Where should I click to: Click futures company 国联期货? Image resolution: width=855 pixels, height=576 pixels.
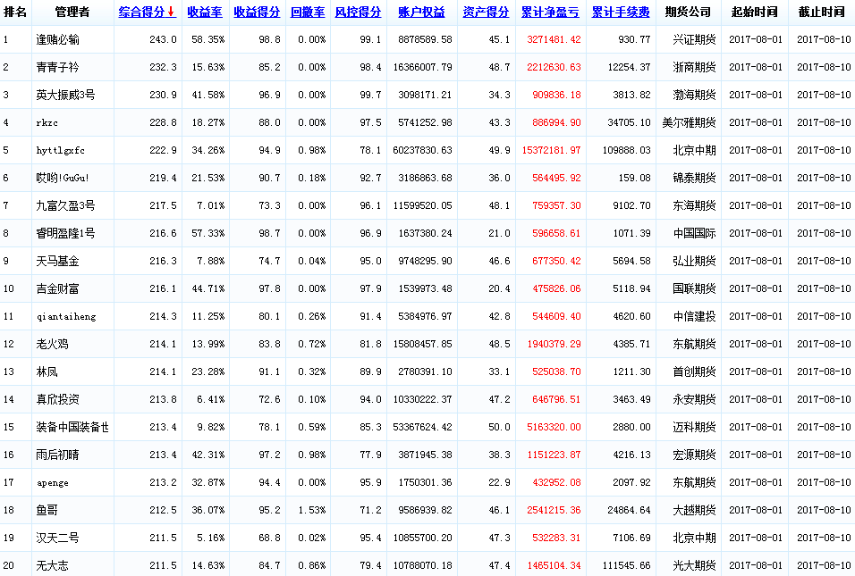pyautogui.click(x=694, y=288)
